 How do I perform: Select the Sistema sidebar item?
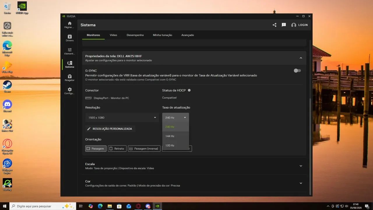coord(69,64)
